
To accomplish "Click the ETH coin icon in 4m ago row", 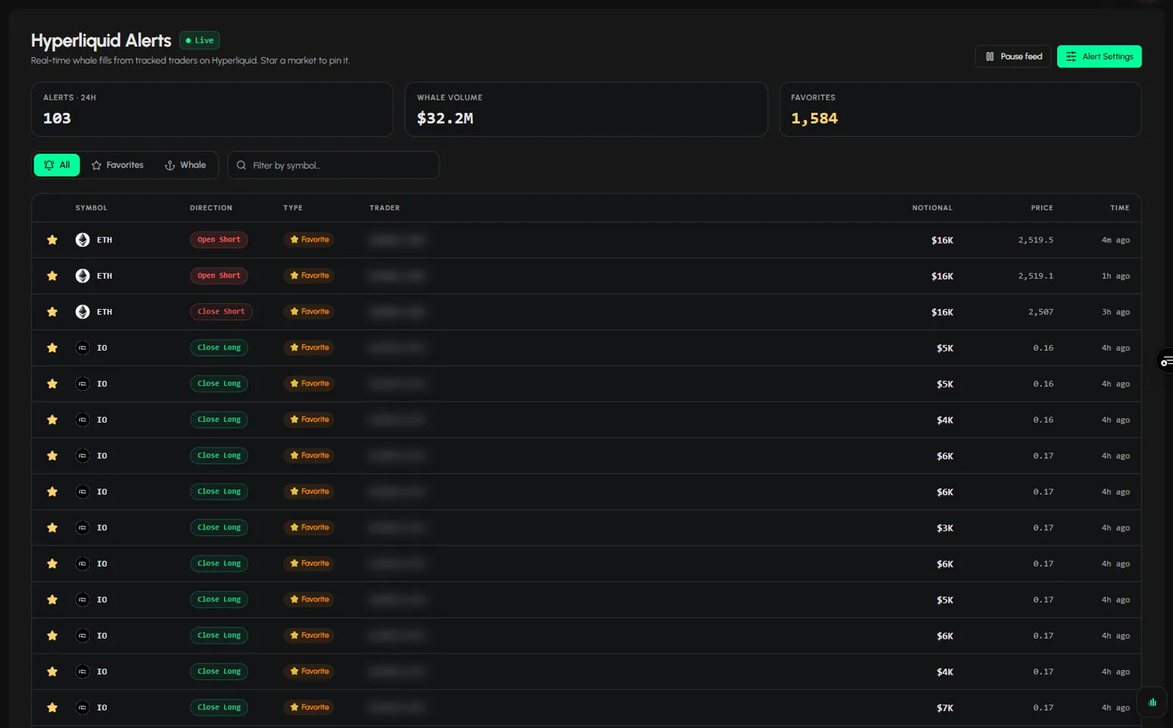I will pyautogui.click(x=83, y=239).
